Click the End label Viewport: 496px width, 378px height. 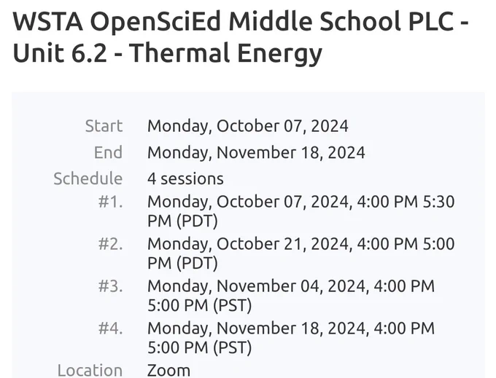tap(108, 152)
